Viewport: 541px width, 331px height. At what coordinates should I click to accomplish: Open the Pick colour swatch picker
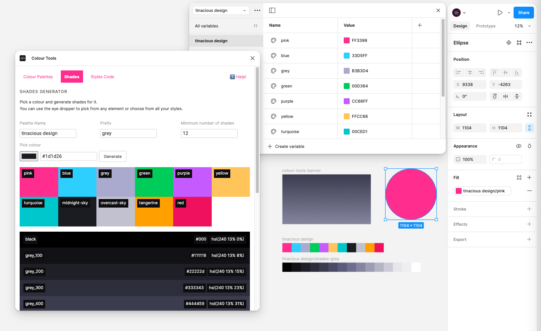[x=29, y=156]
